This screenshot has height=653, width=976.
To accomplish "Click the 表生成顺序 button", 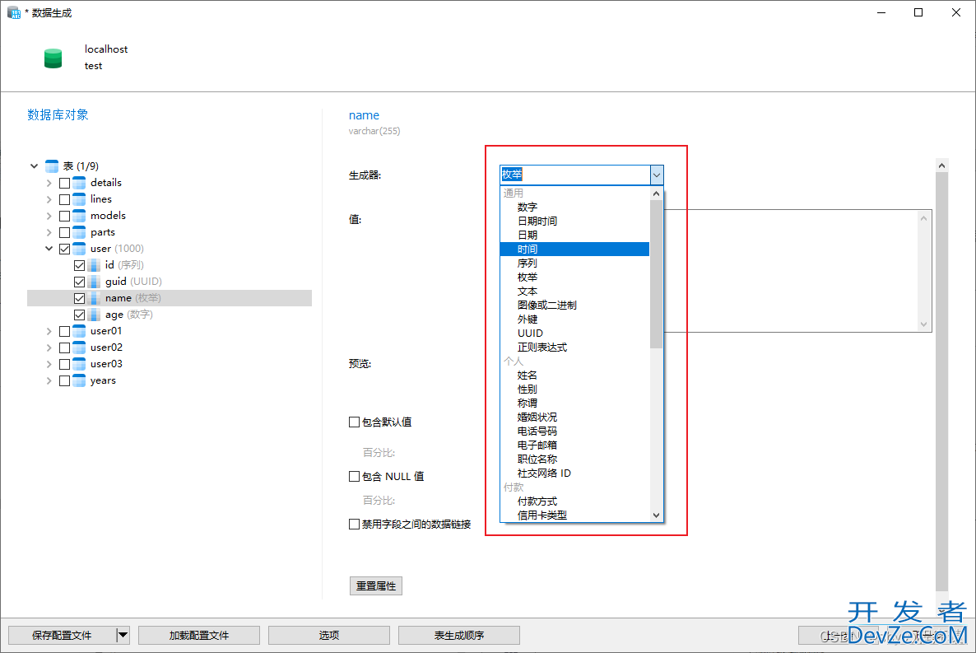I will point(459,636).
